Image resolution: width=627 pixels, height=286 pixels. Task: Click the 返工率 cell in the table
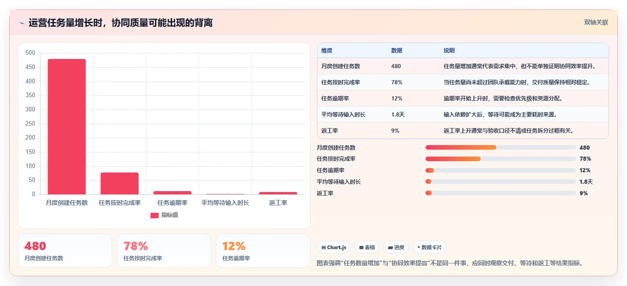click(329, 131)
